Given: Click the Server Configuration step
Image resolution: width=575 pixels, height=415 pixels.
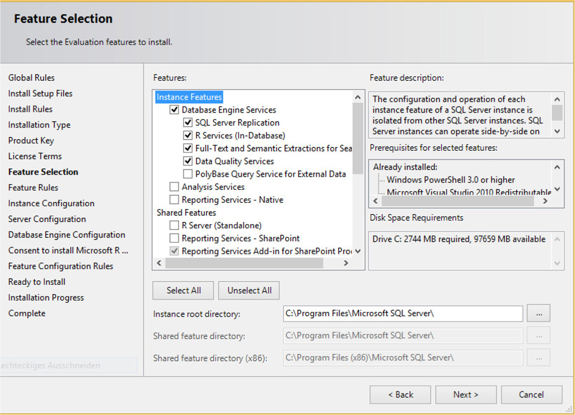Looking at the screenshot, I should click(x=47, y=219).
